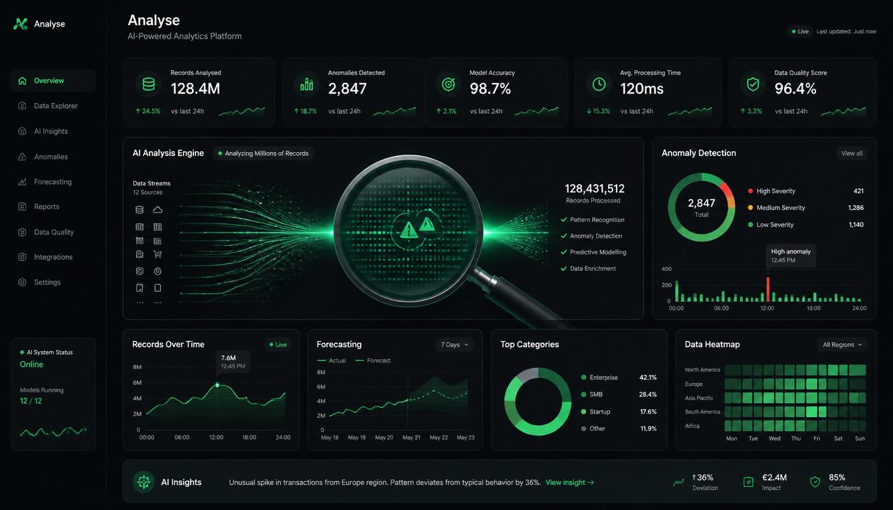Viewport: 893px width, 510px height.
Task: Click the Asia Pacific heatmap row label
Action: coord(699,398)
